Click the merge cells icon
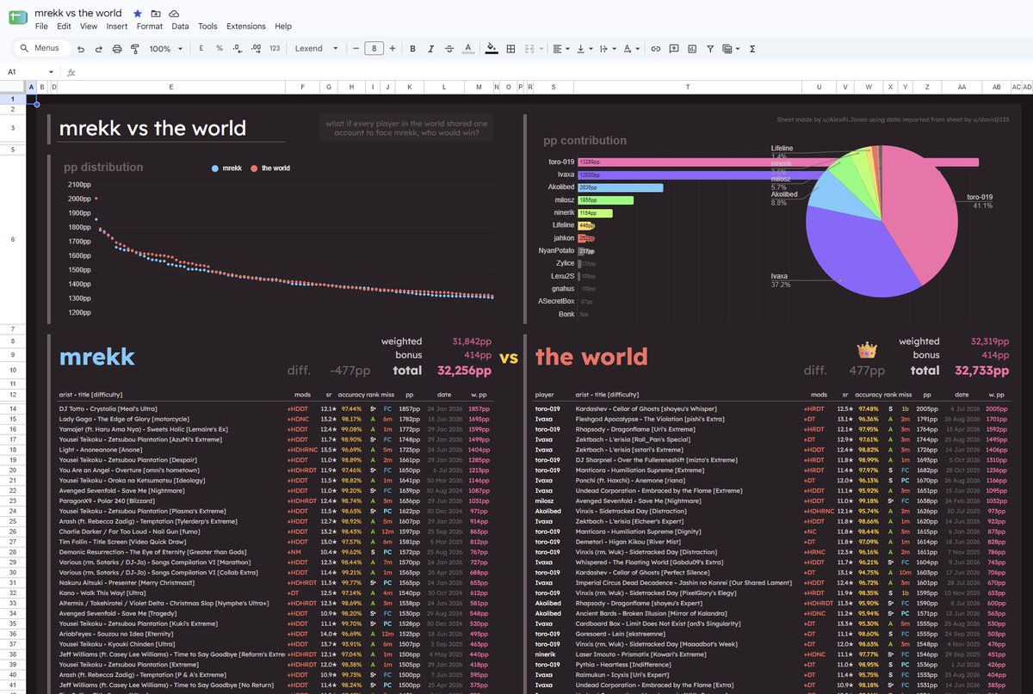The width and height of the screenshot is (1033, 694). (x=528, y=49)
